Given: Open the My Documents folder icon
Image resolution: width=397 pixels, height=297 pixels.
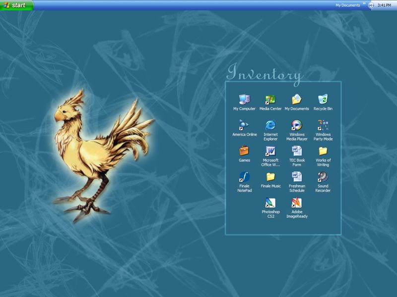Looking at the screenshot, I should coord(297,102).
